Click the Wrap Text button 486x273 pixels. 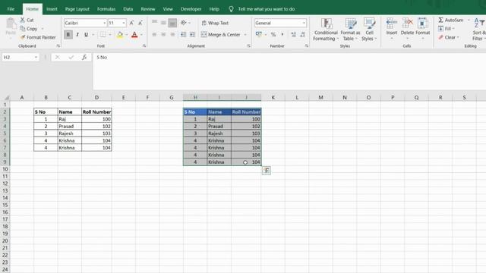coord(215,23)
